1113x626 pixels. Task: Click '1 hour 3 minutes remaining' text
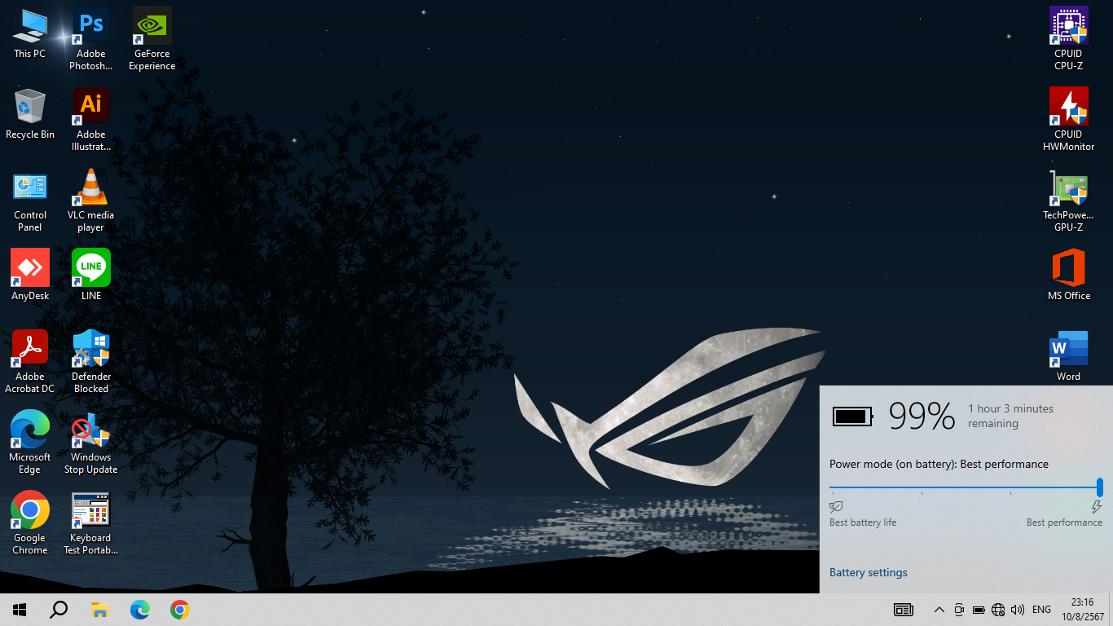click(1010, 416)
